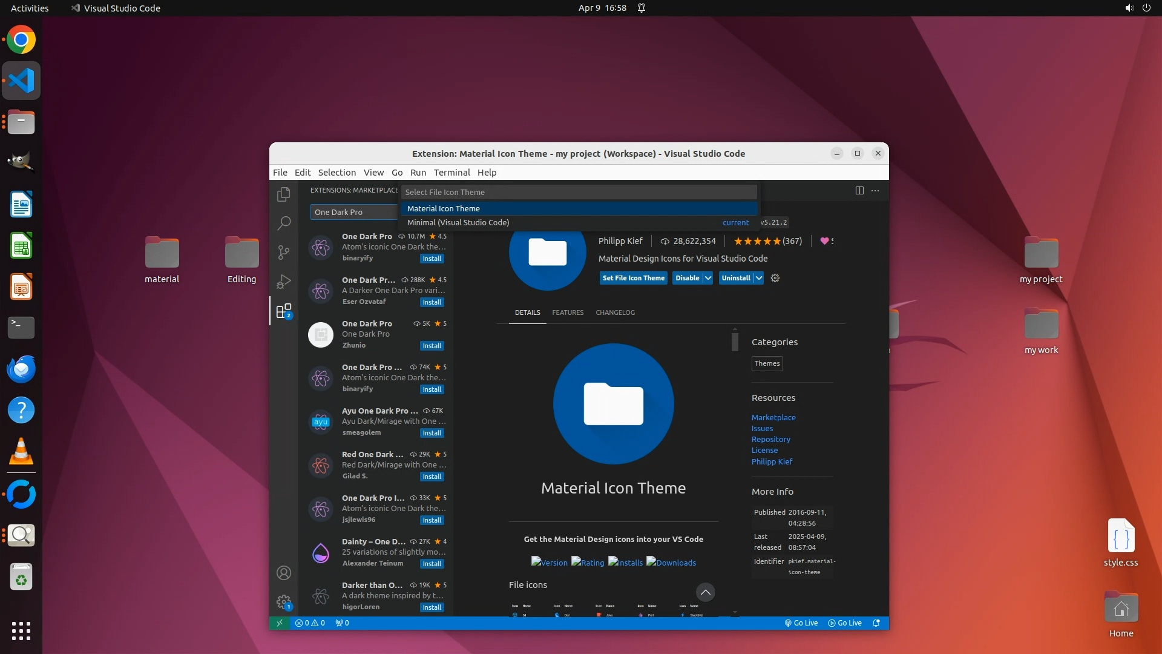Click the errors and warnings status indicator

(310, 623)
